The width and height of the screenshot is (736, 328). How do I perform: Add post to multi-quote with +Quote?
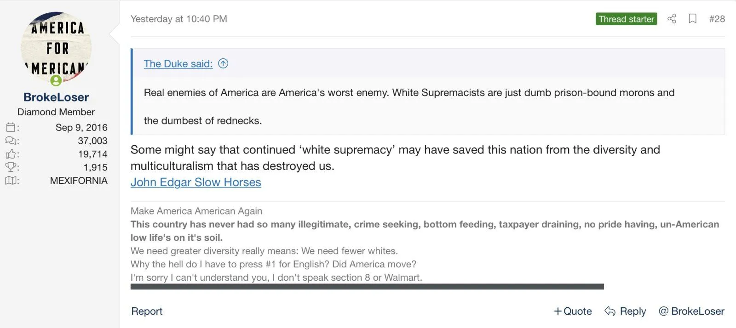tap(573, 311)
